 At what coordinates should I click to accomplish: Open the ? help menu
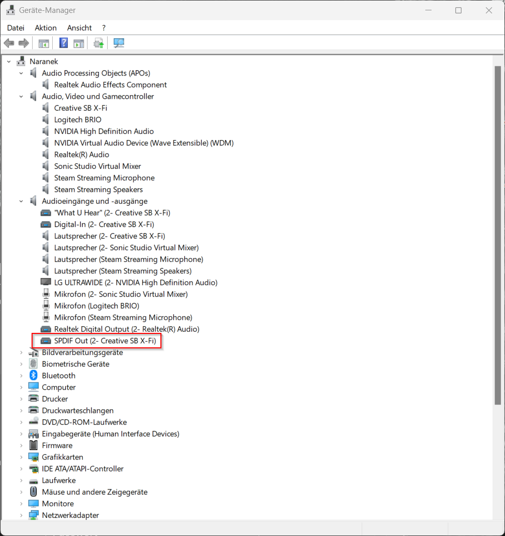pyautogui.click(x=103, y=28)
